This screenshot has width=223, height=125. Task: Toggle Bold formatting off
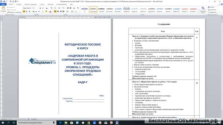[x=24, y=11]
